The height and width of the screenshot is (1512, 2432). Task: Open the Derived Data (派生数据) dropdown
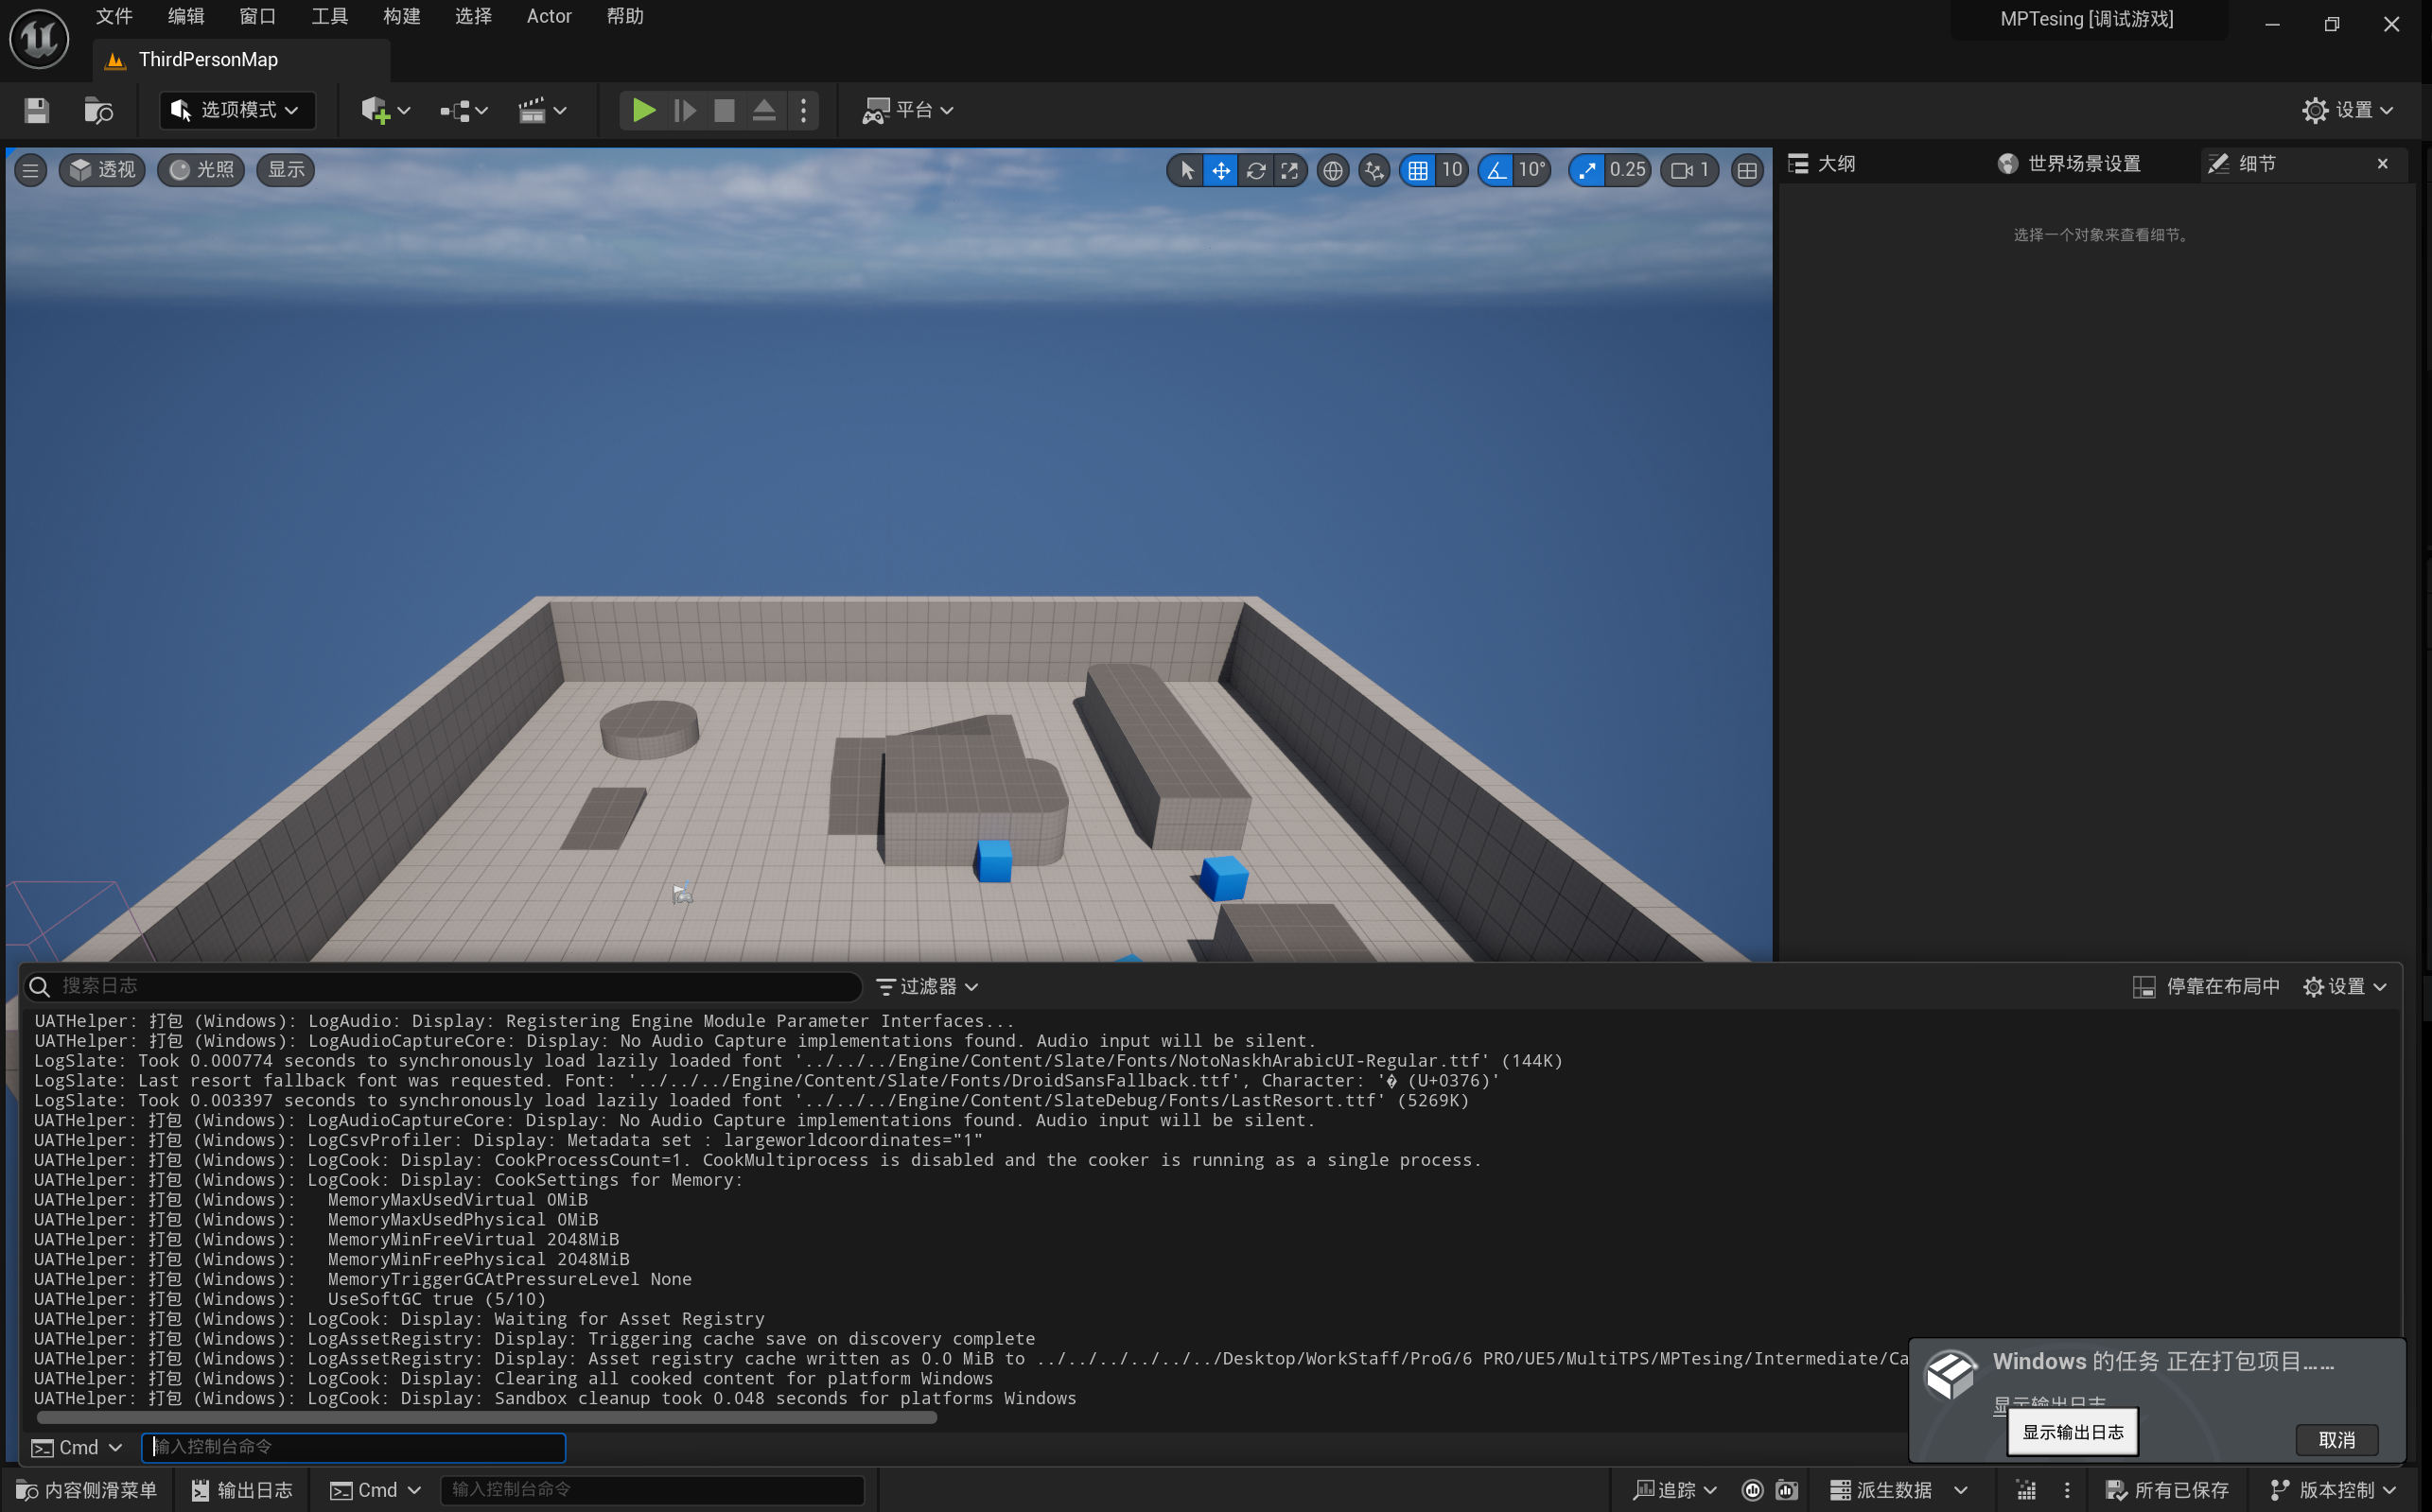coord(1898,1490)
